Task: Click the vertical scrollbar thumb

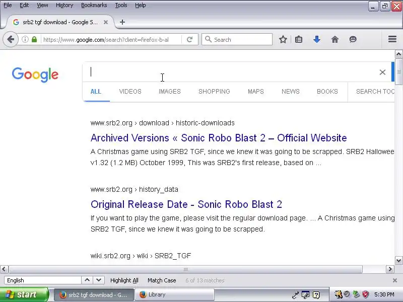Action: pos(398,72)
